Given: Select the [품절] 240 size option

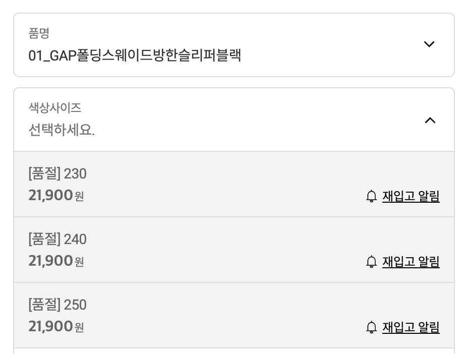Looking at the screenshot, I should click(x=57, y=240).
